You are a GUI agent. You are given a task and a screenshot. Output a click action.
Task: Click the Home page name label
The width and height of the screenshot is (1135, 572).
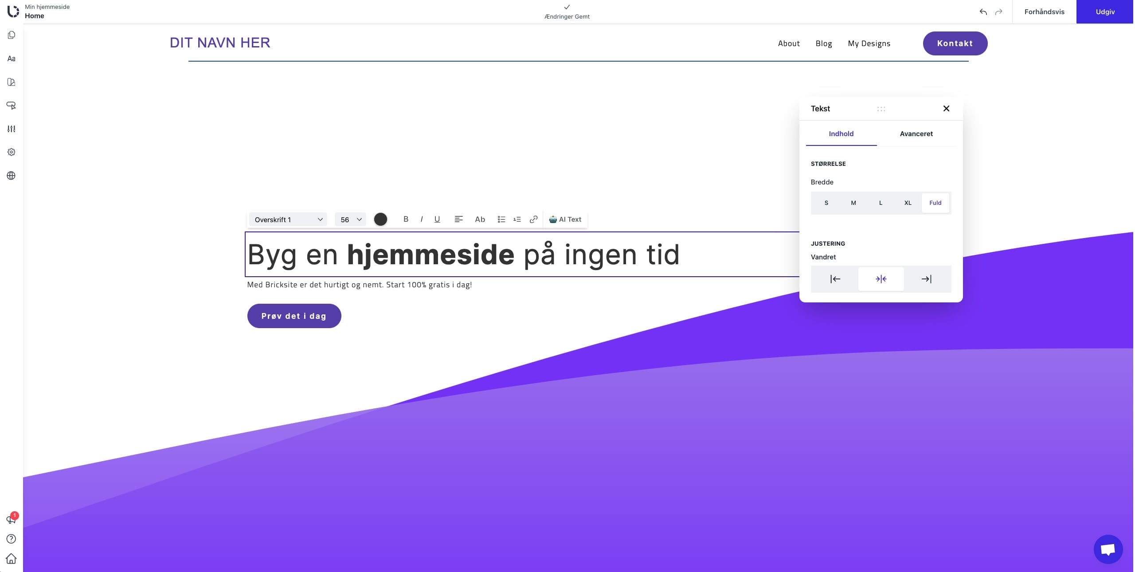pyautogui.click(x=35, y=16)
